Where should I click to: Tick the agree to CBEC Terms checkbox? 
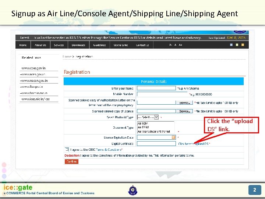point(67,149)
